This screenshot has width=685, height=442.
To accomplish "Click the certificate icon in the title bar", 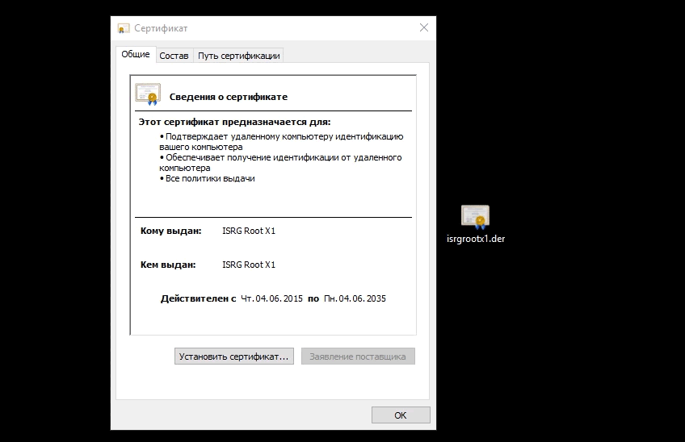I will tap(124, 28).
